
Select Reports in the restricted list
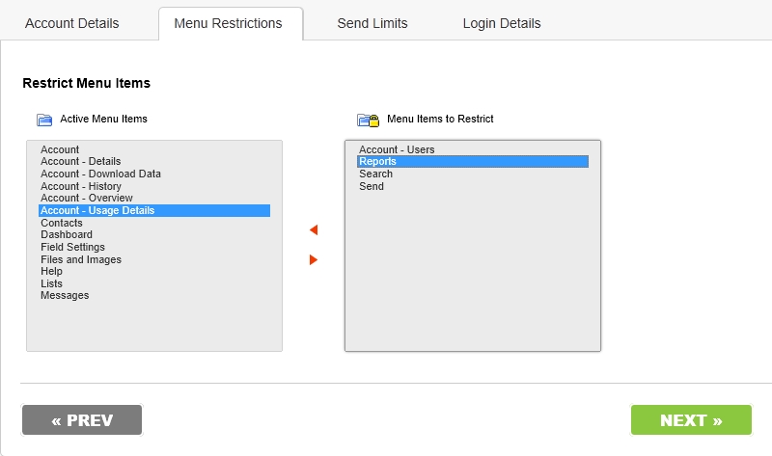click(x=473, y=161)
